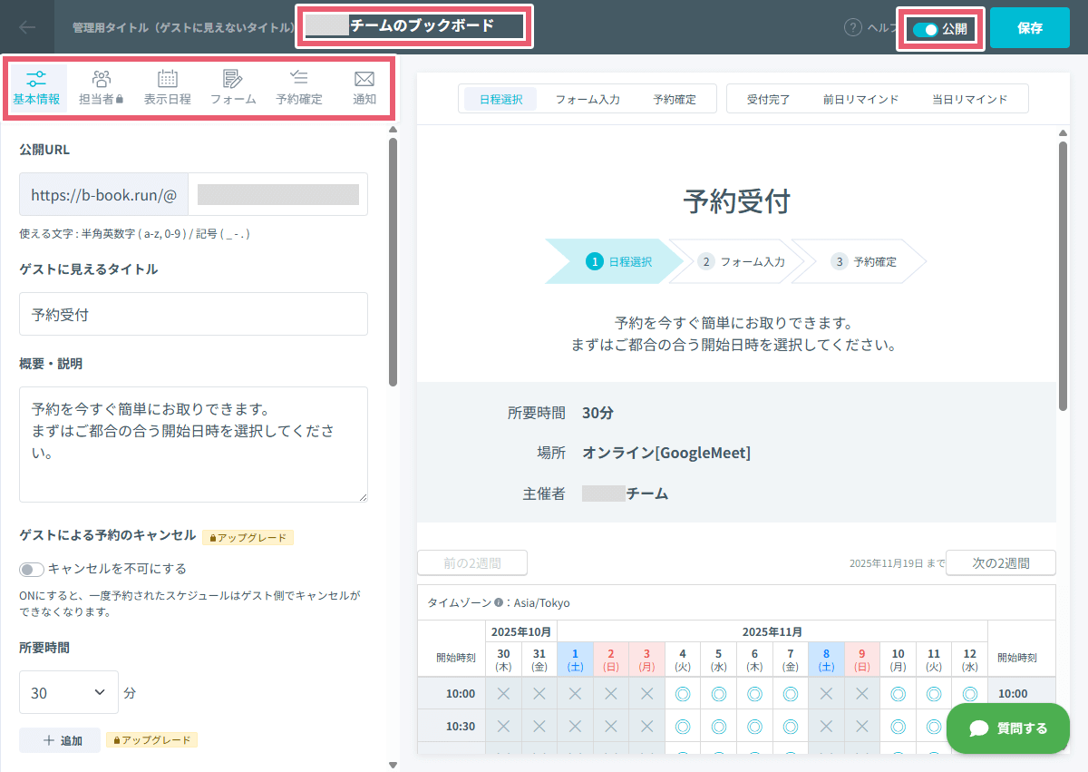Open the フォーム form settings icon
Viewport: 1088px width, 772px height.
click(x=232, y=87)
